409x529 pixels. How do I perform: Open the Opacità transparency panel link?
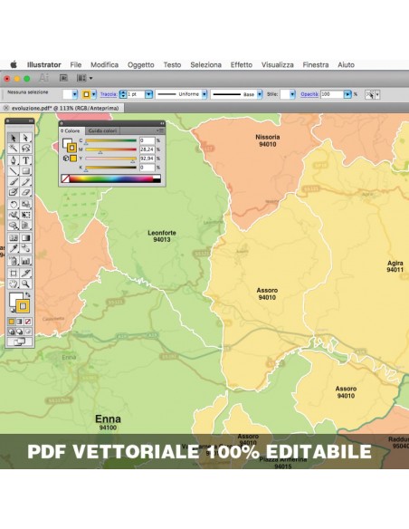(309, 94)
